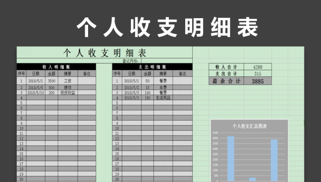Click the surplus total value 3885
Viewport: 321px width, 182px height.
click(x=258, y=81)
